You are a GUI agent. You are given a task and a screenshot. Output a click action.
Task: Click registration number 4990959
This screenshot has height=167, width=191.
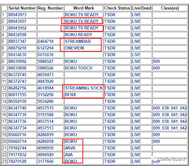coord(46,148)
